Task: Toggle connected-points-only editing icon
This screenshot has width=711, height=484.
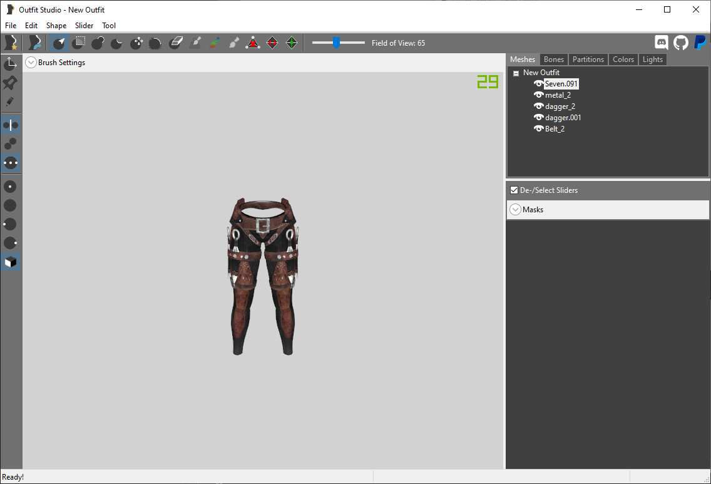Action: (11, 144)
